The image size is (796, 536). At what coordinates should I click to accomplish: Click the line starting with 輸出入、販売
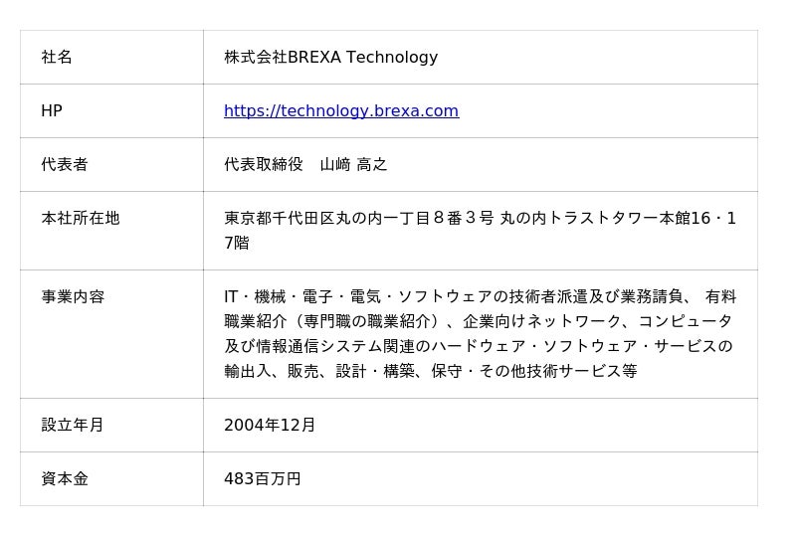(x=430, y=372)
